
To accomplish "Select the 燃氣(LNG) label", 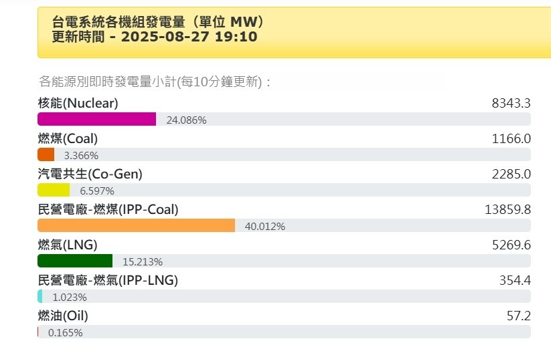I will [68, 245].
